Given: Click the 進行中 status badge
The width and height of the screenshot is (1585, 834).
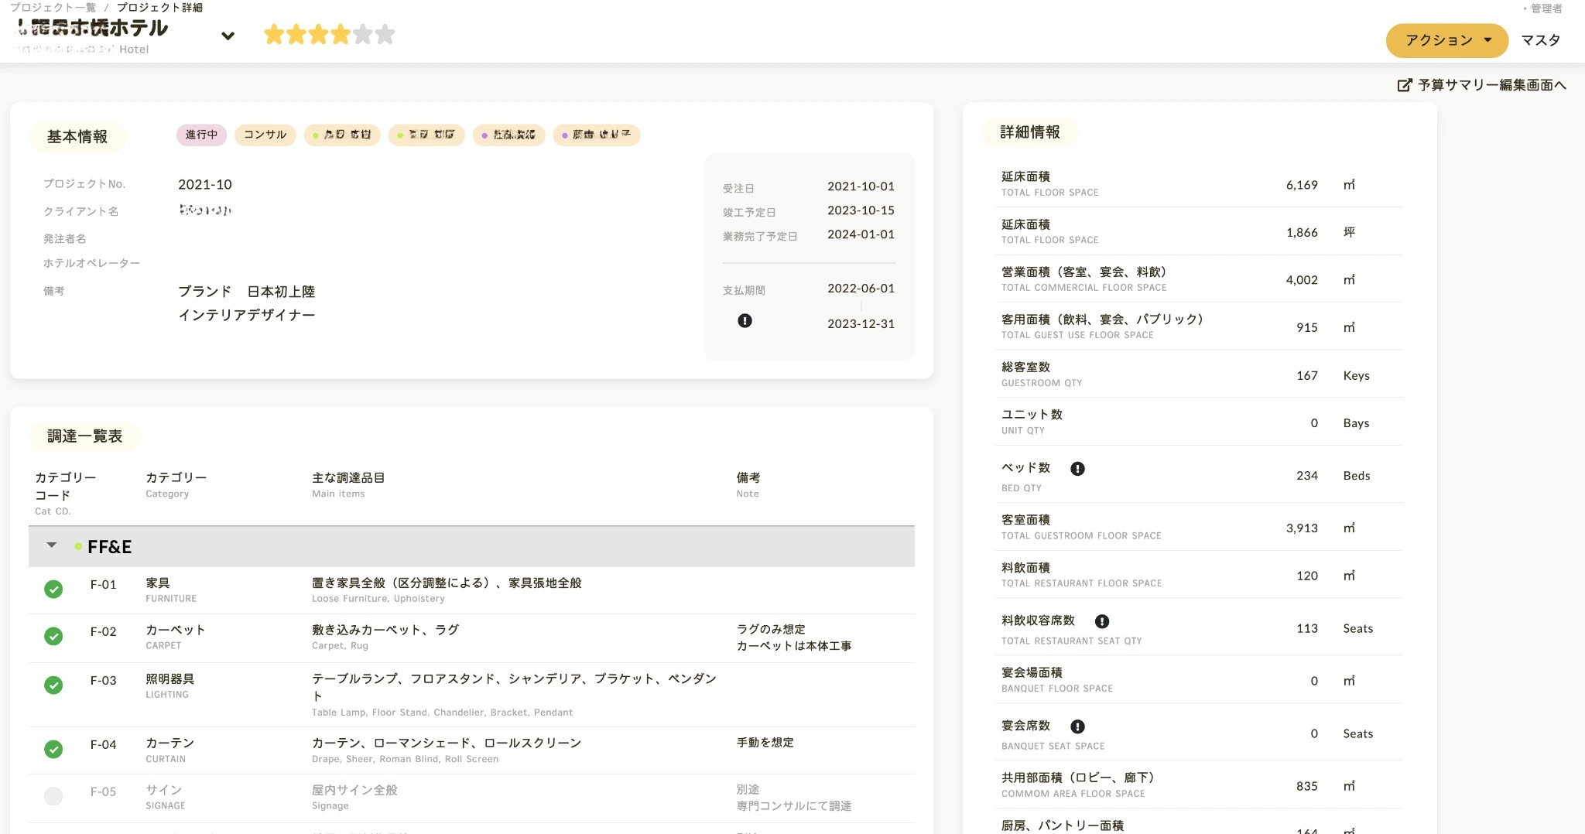Looking at the screenshot, I should click(201, 135).
